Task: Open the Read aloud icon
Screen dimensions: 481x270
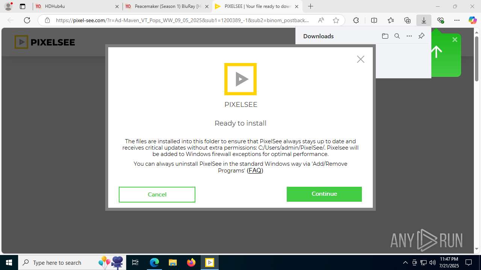Action: [x=321, y=20]
